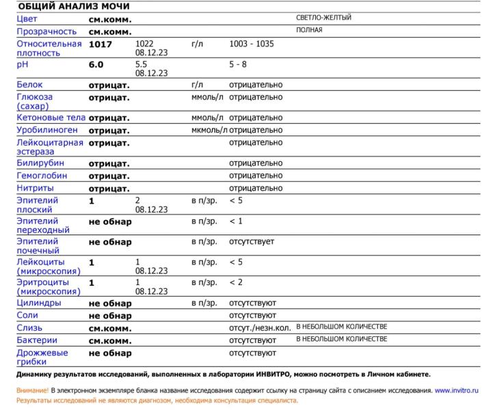The height and width of the screenshot is (410, 497).
Task: Open the Кетоновые тела link
Action: (51, 118)
